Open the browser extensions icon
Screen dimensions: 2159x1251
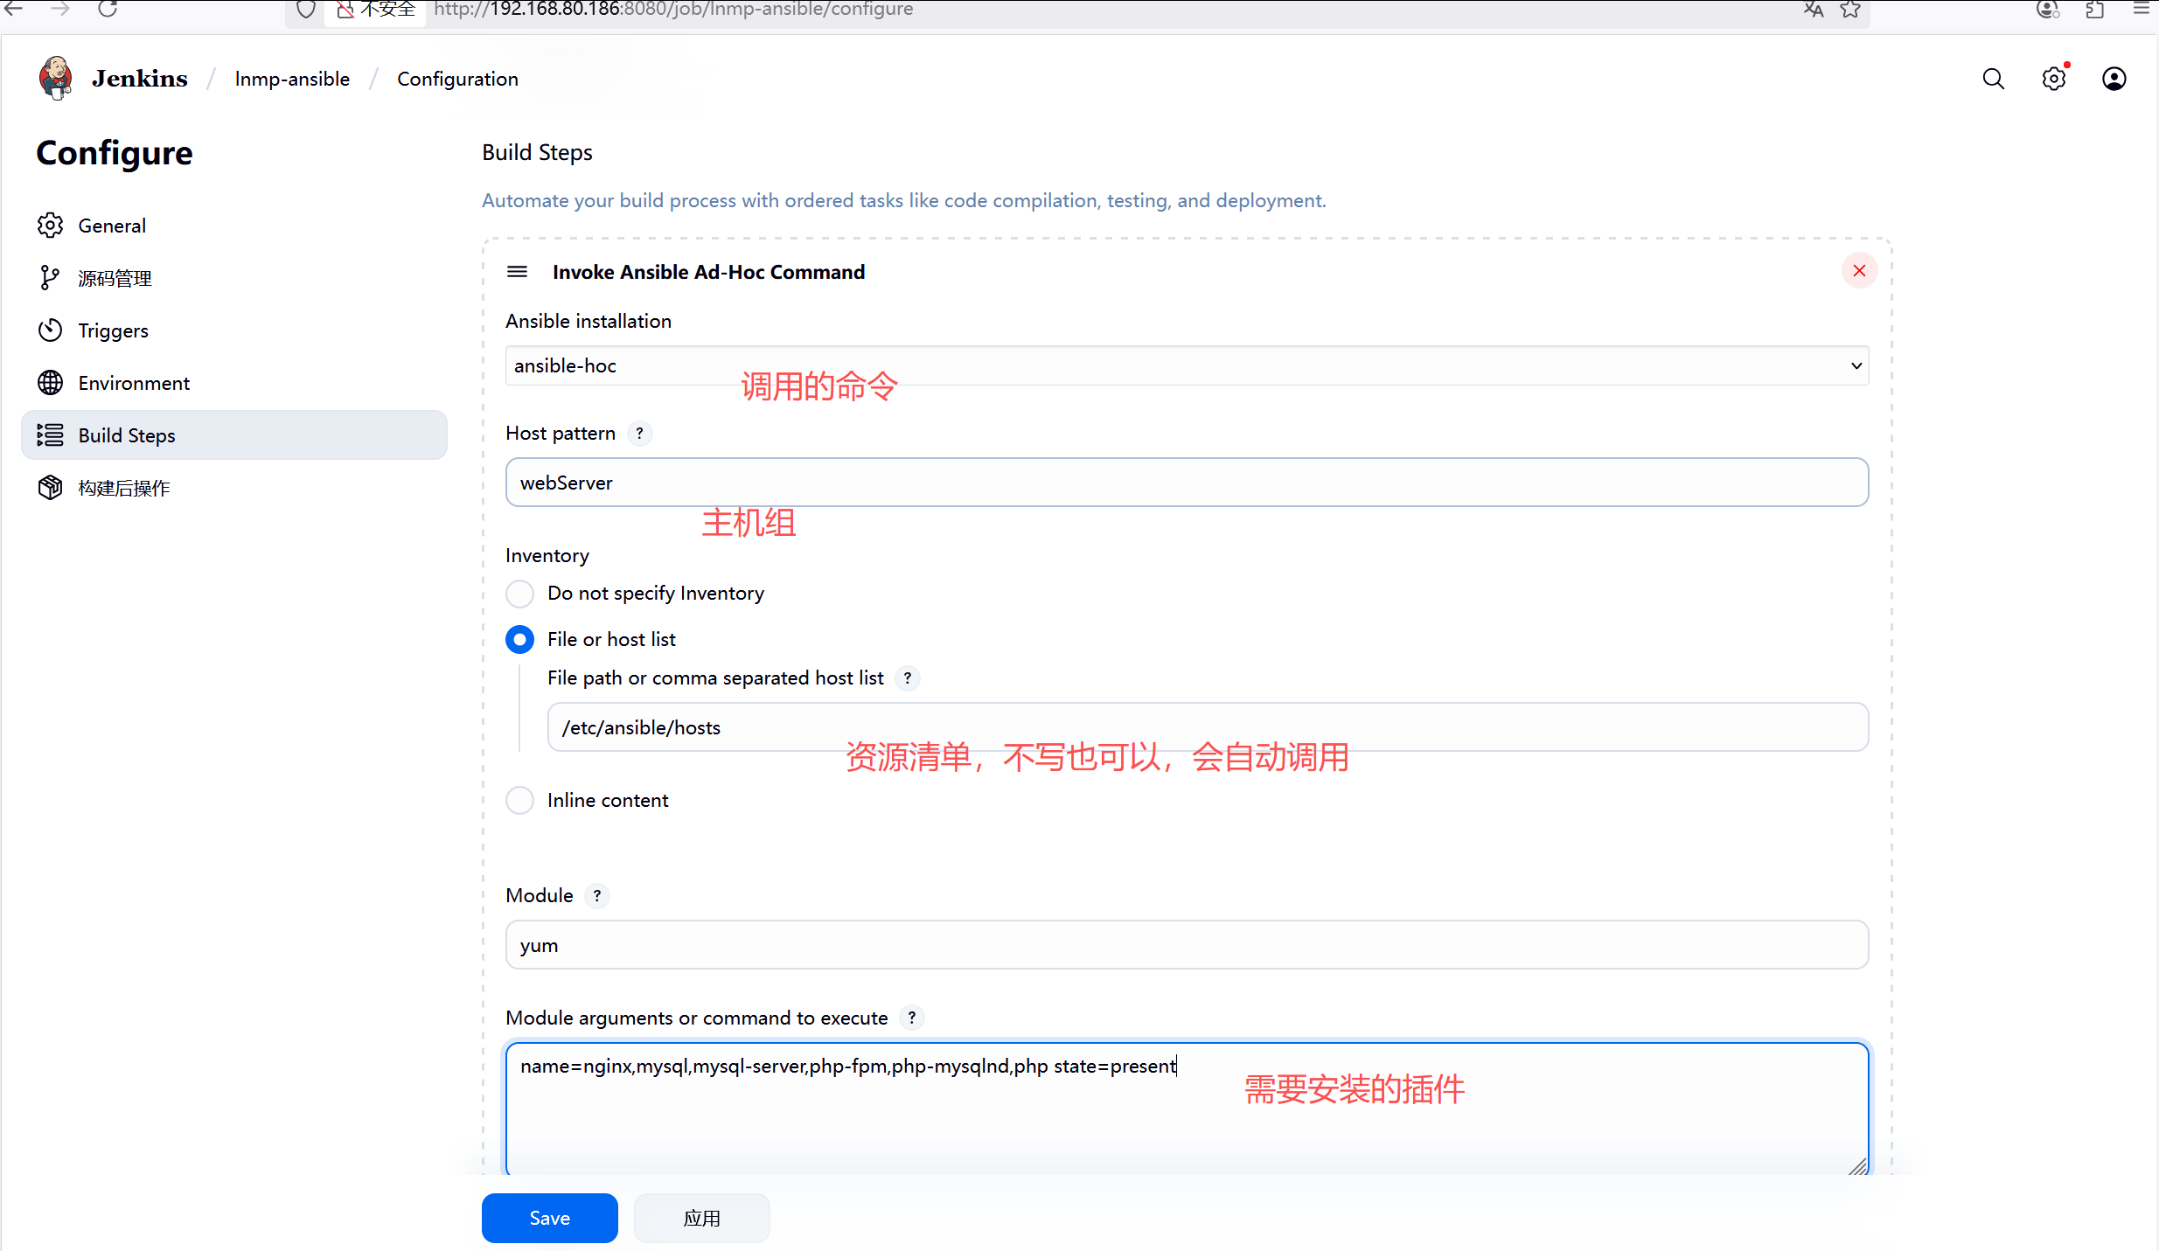[x=2094, y=10]
